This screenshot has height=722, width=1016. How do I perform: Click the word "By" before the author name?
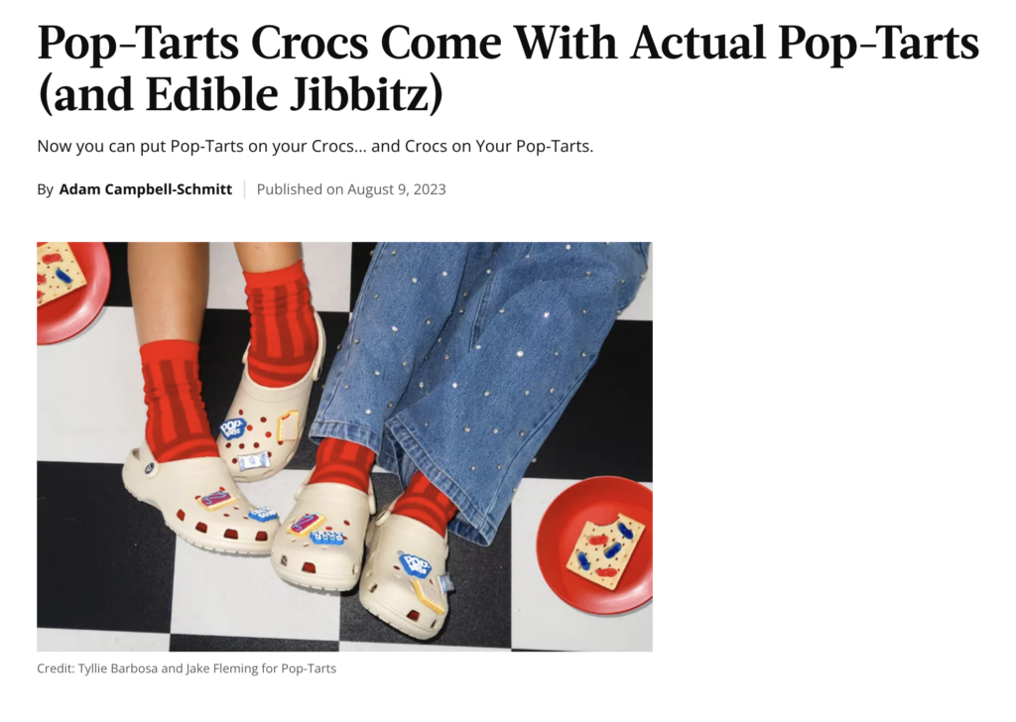click(x=45, y=189)
